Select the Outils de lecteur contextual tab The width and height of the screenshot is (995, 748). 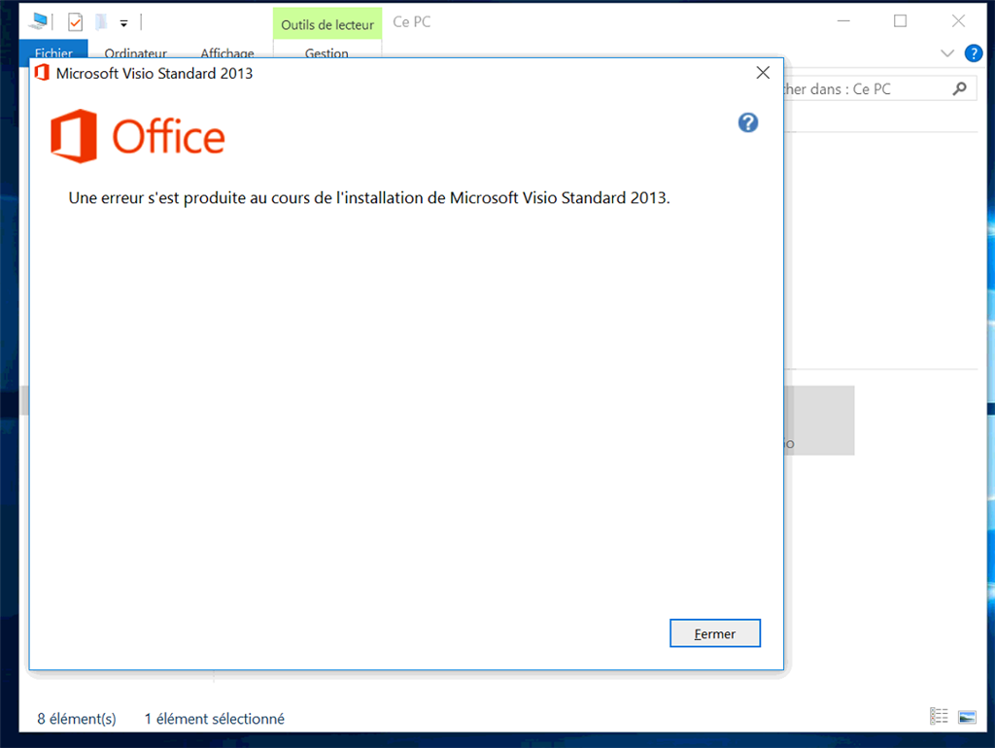pyautogui.click(x=327, y=24)
